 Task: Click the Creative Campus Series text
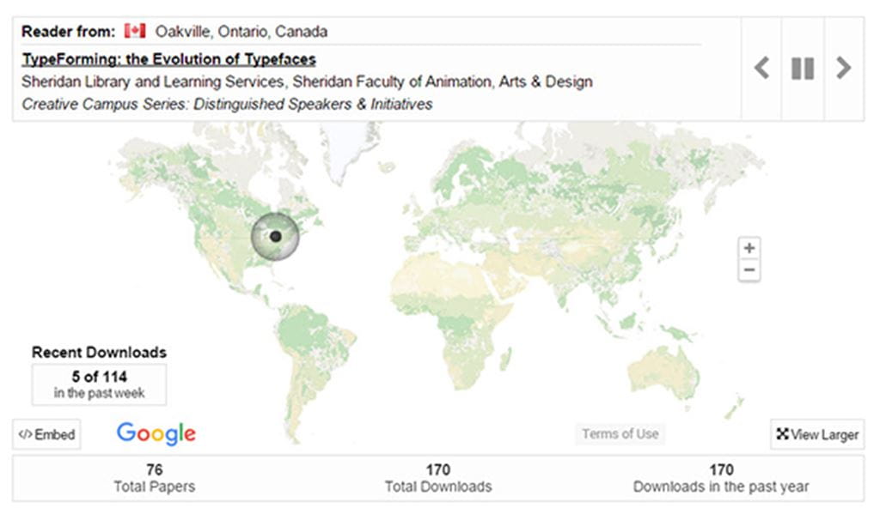227,104
